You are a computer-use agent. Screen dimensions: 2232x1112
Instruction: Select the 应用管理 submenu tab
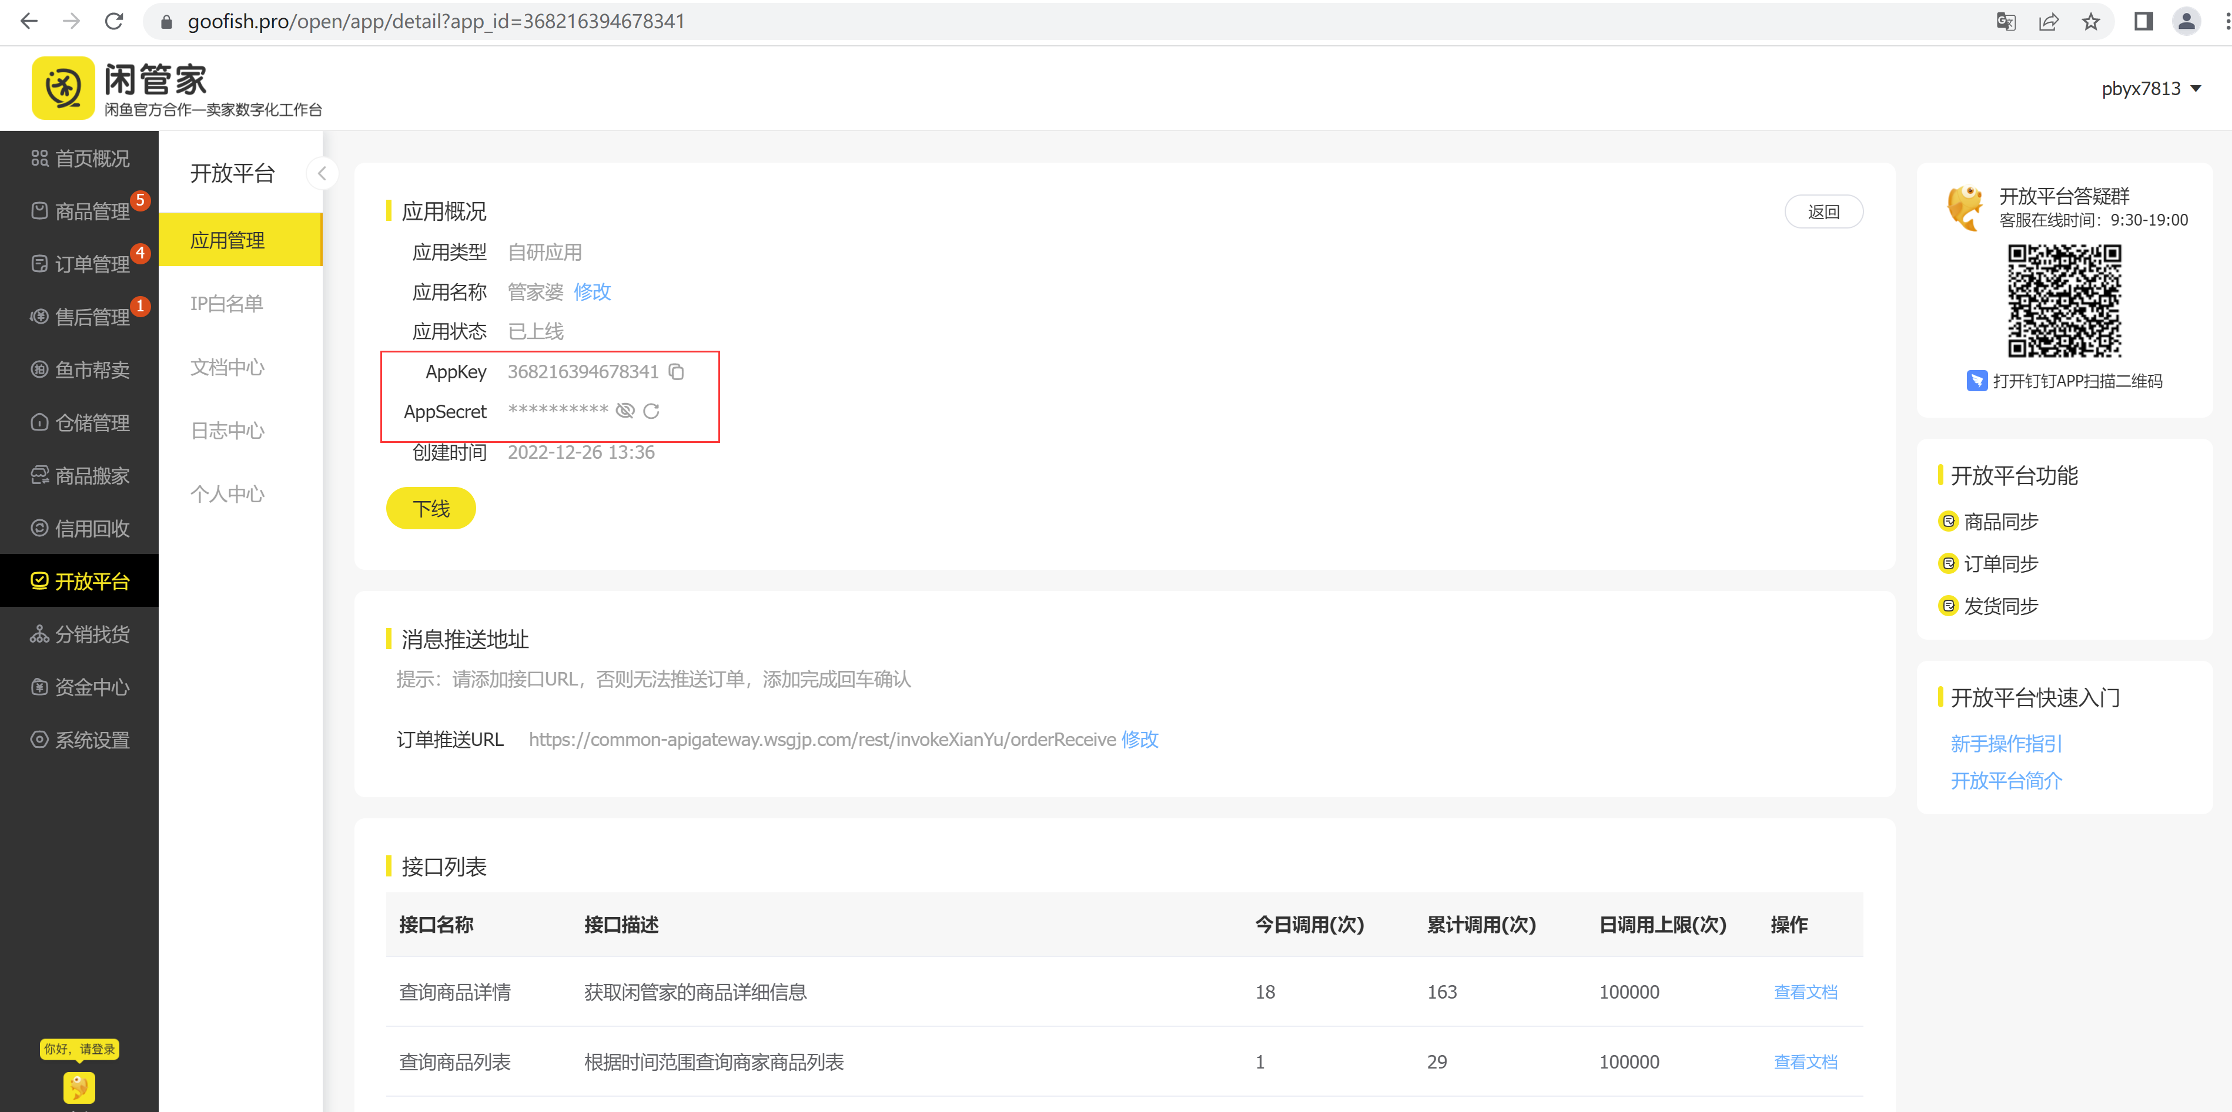[241, 240]
